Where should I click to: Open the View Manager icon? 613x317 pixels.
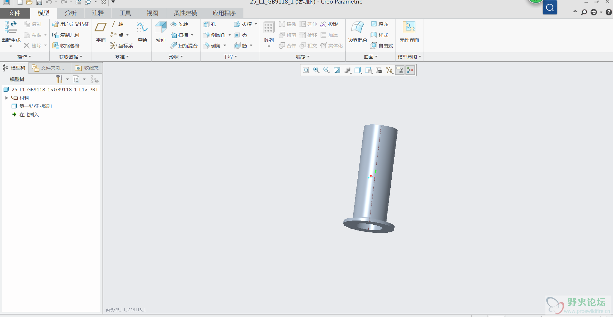click(x=369, y=70)
